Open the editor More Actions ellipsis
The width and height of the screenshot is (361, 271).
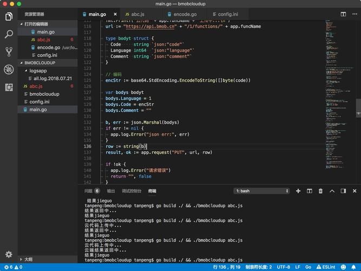[355, 14]
